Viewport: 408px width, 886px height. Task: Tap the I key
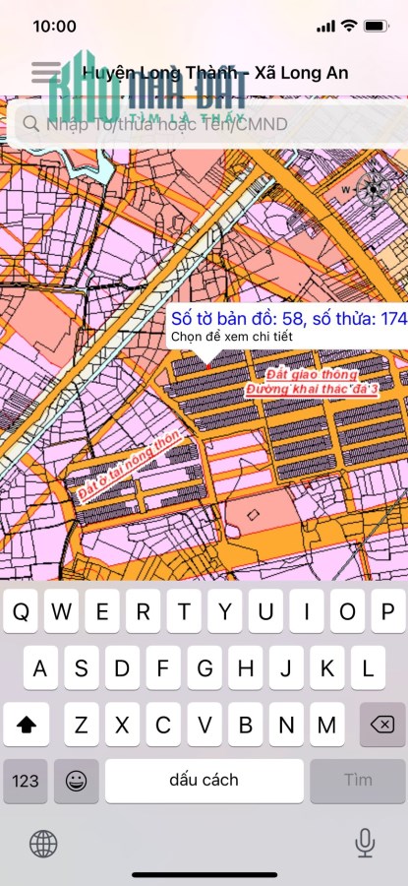(307, 611)
